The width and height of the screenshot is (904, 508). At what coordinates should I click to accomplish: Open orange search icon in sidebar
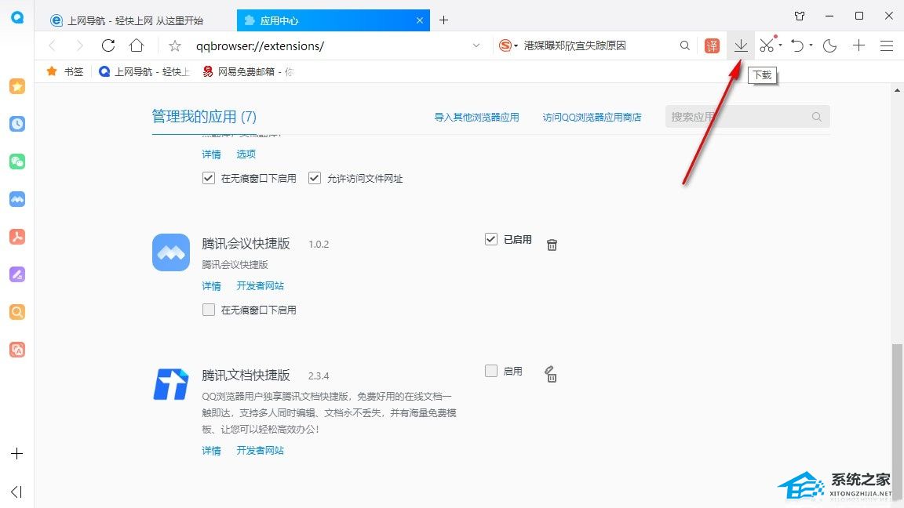coord(17,311)
